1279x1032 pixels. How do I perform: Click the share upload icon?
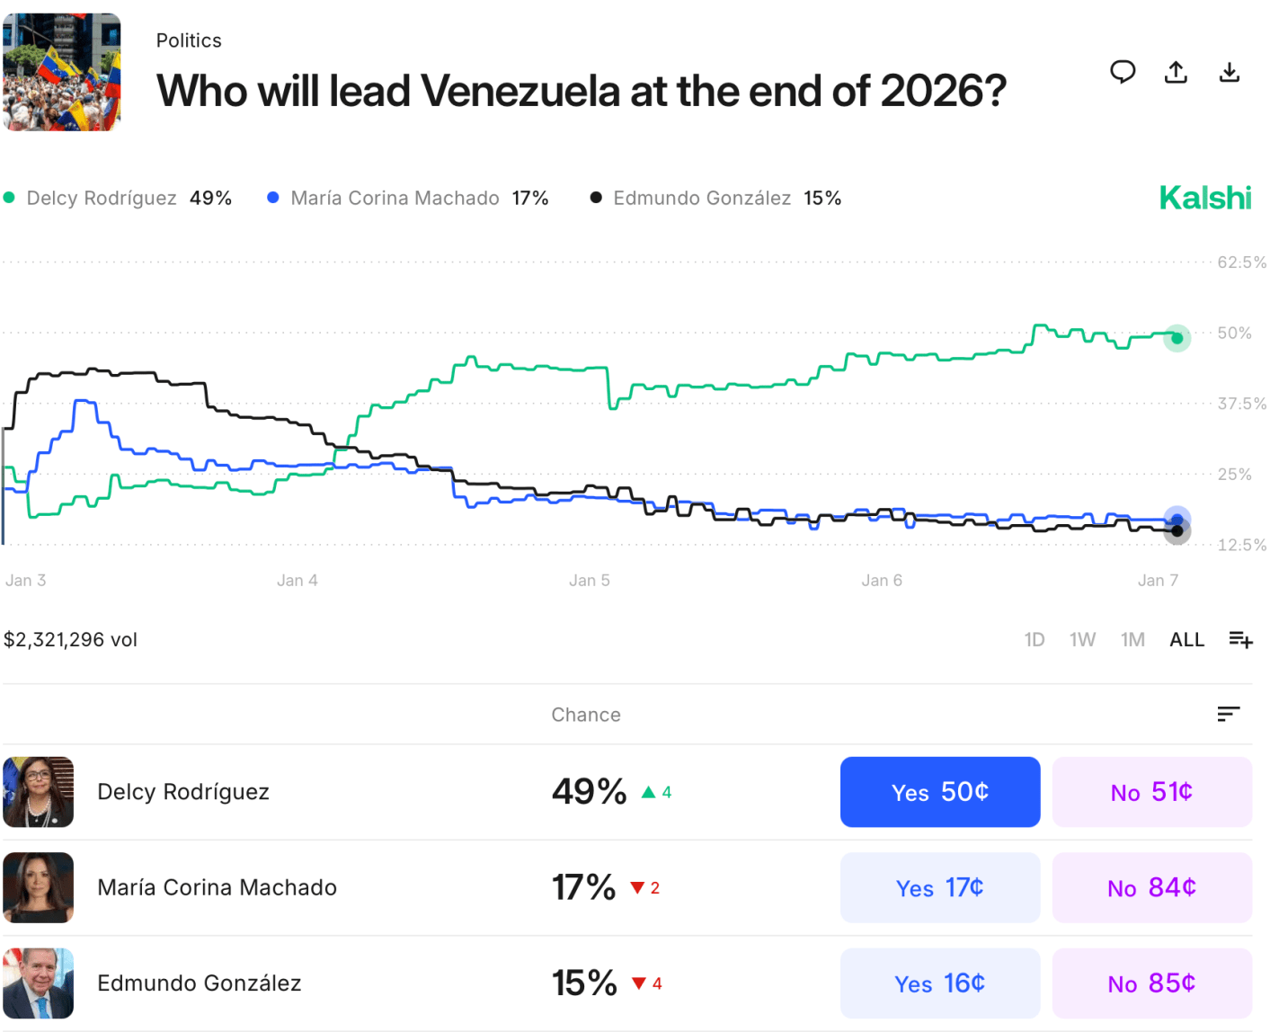1176,72
